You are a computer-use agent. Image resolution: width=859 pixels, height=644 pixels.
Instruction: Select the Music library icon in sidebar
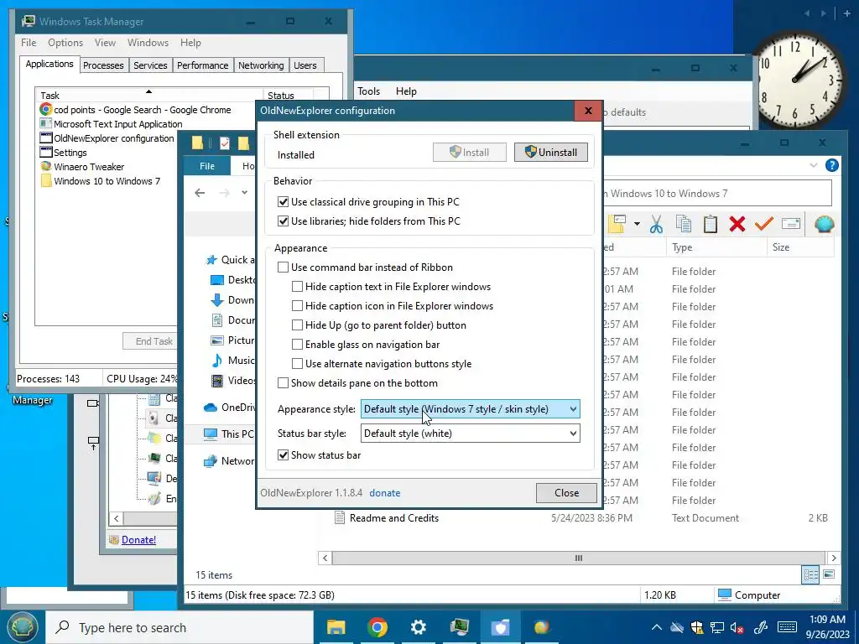[x=217, y=361]
